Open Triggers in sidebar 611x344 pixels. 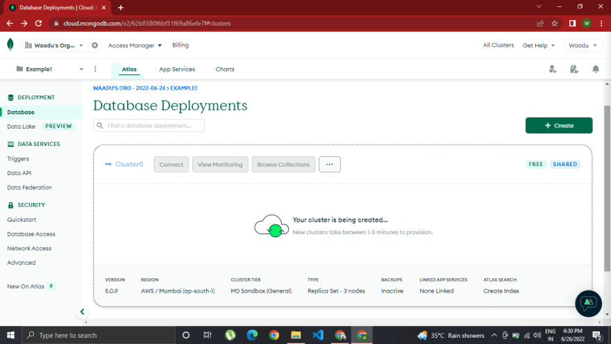(18, 158)
